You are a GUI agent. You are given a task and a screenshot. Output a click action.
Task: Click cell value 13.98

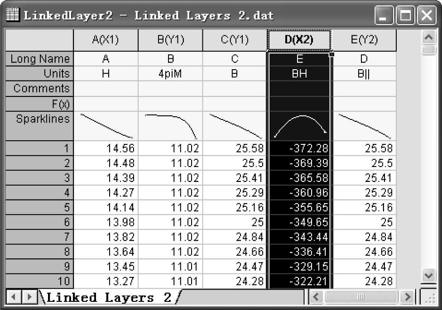point(106,222)
